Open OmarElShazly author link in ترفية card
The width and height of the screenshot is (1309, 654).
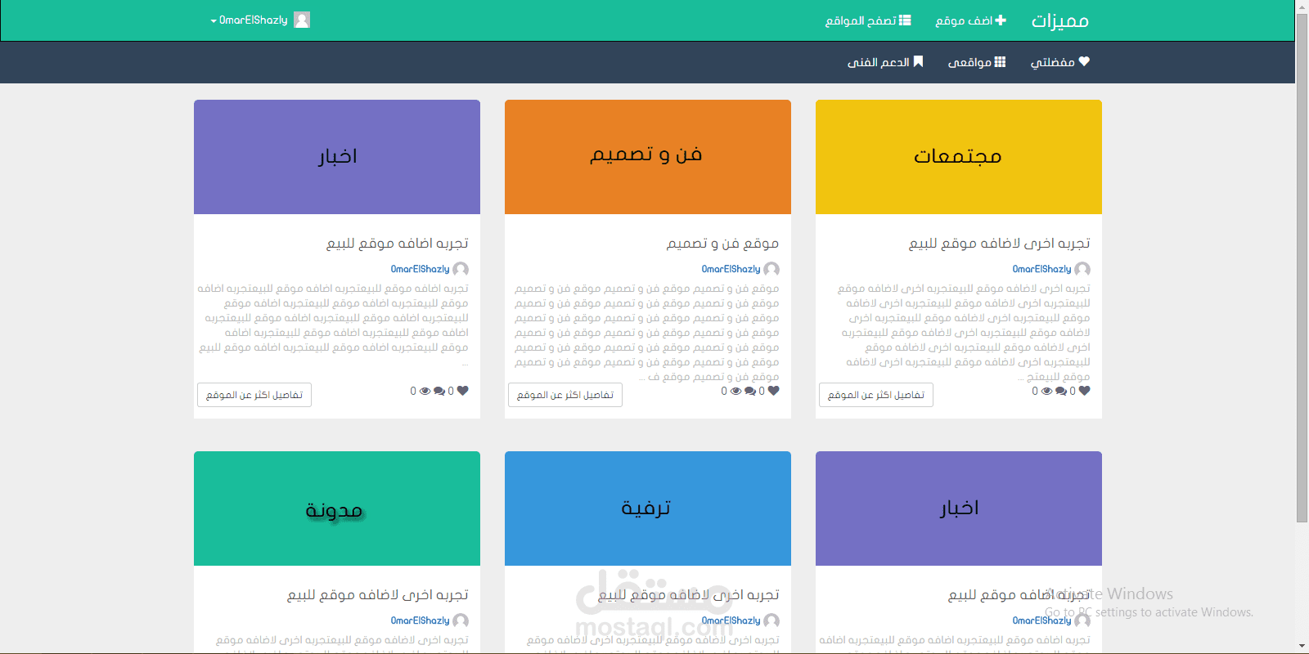pyautogui.click(x=731, y=620)
